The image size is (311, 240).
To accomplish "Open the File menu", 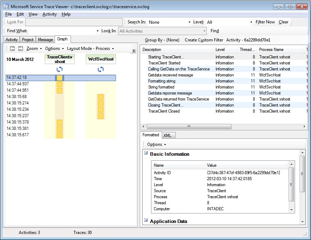I will (8, 14).
